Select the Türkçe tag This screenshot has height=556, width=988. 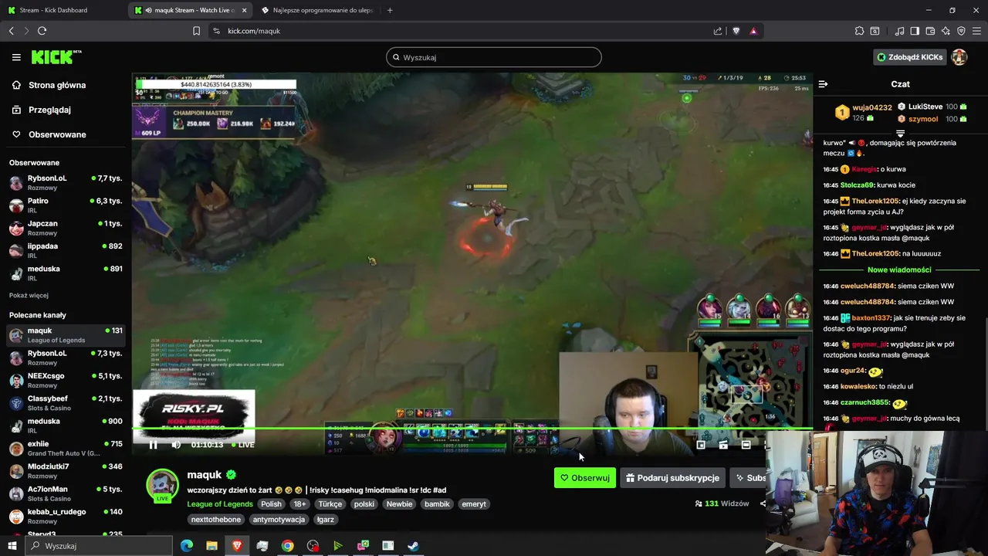coord(330,504)
